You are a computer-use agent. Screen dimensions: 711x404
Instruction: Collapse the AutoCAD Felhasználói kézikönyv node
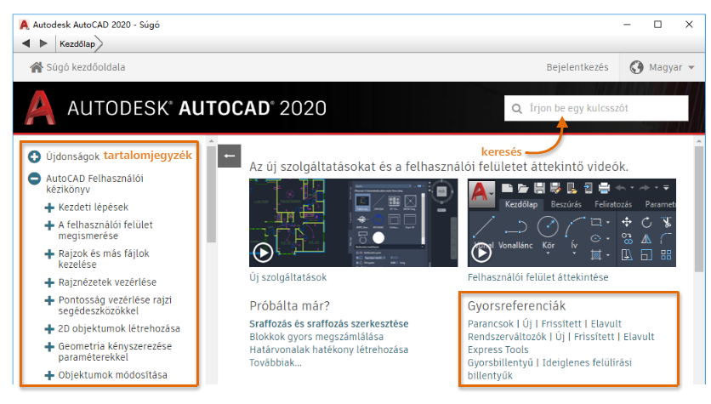pyautogui.click(x=35, y=179)
